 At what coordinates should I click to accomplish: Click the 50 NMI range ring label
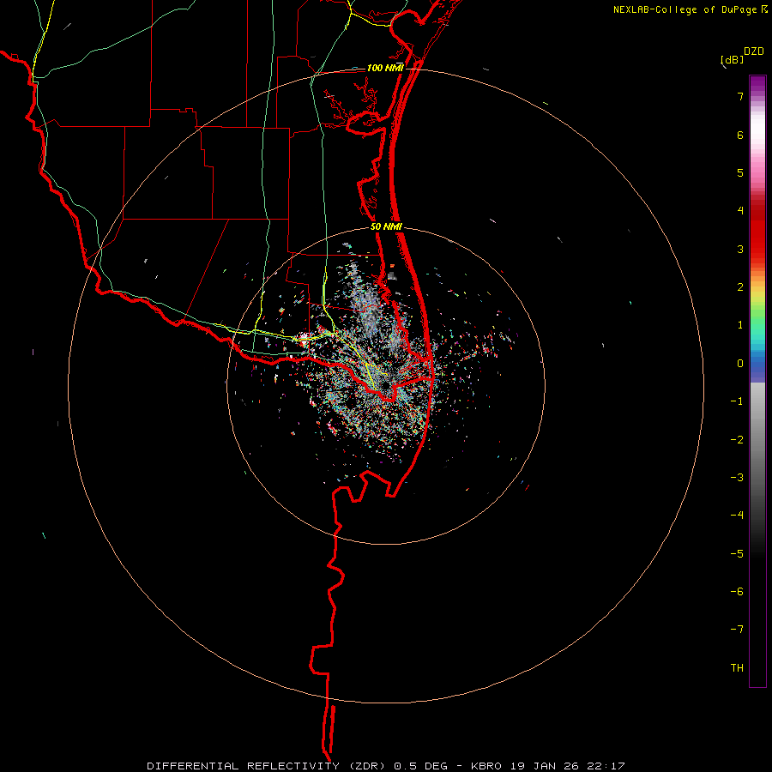[x=386, y=226]
